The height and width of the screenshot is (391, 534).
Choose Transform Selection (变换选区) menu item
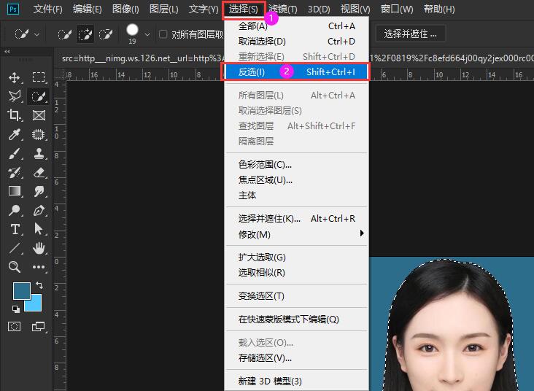tap(297, 295)
